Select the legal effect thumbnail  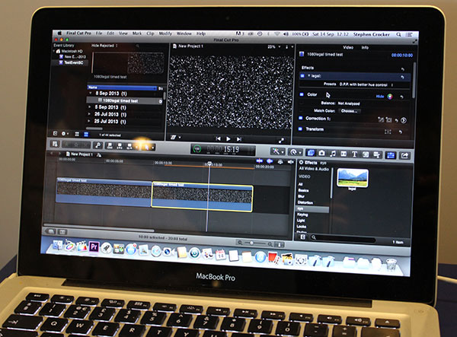353,177
